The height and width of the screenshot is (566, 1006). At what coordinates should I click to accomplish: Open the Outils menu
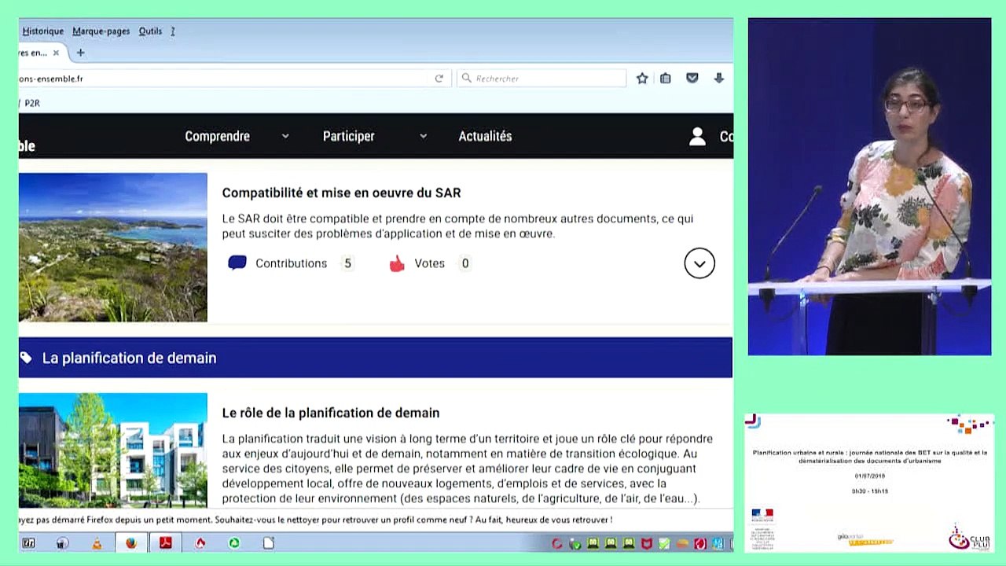pyautogui.click(x=150, y=31)
